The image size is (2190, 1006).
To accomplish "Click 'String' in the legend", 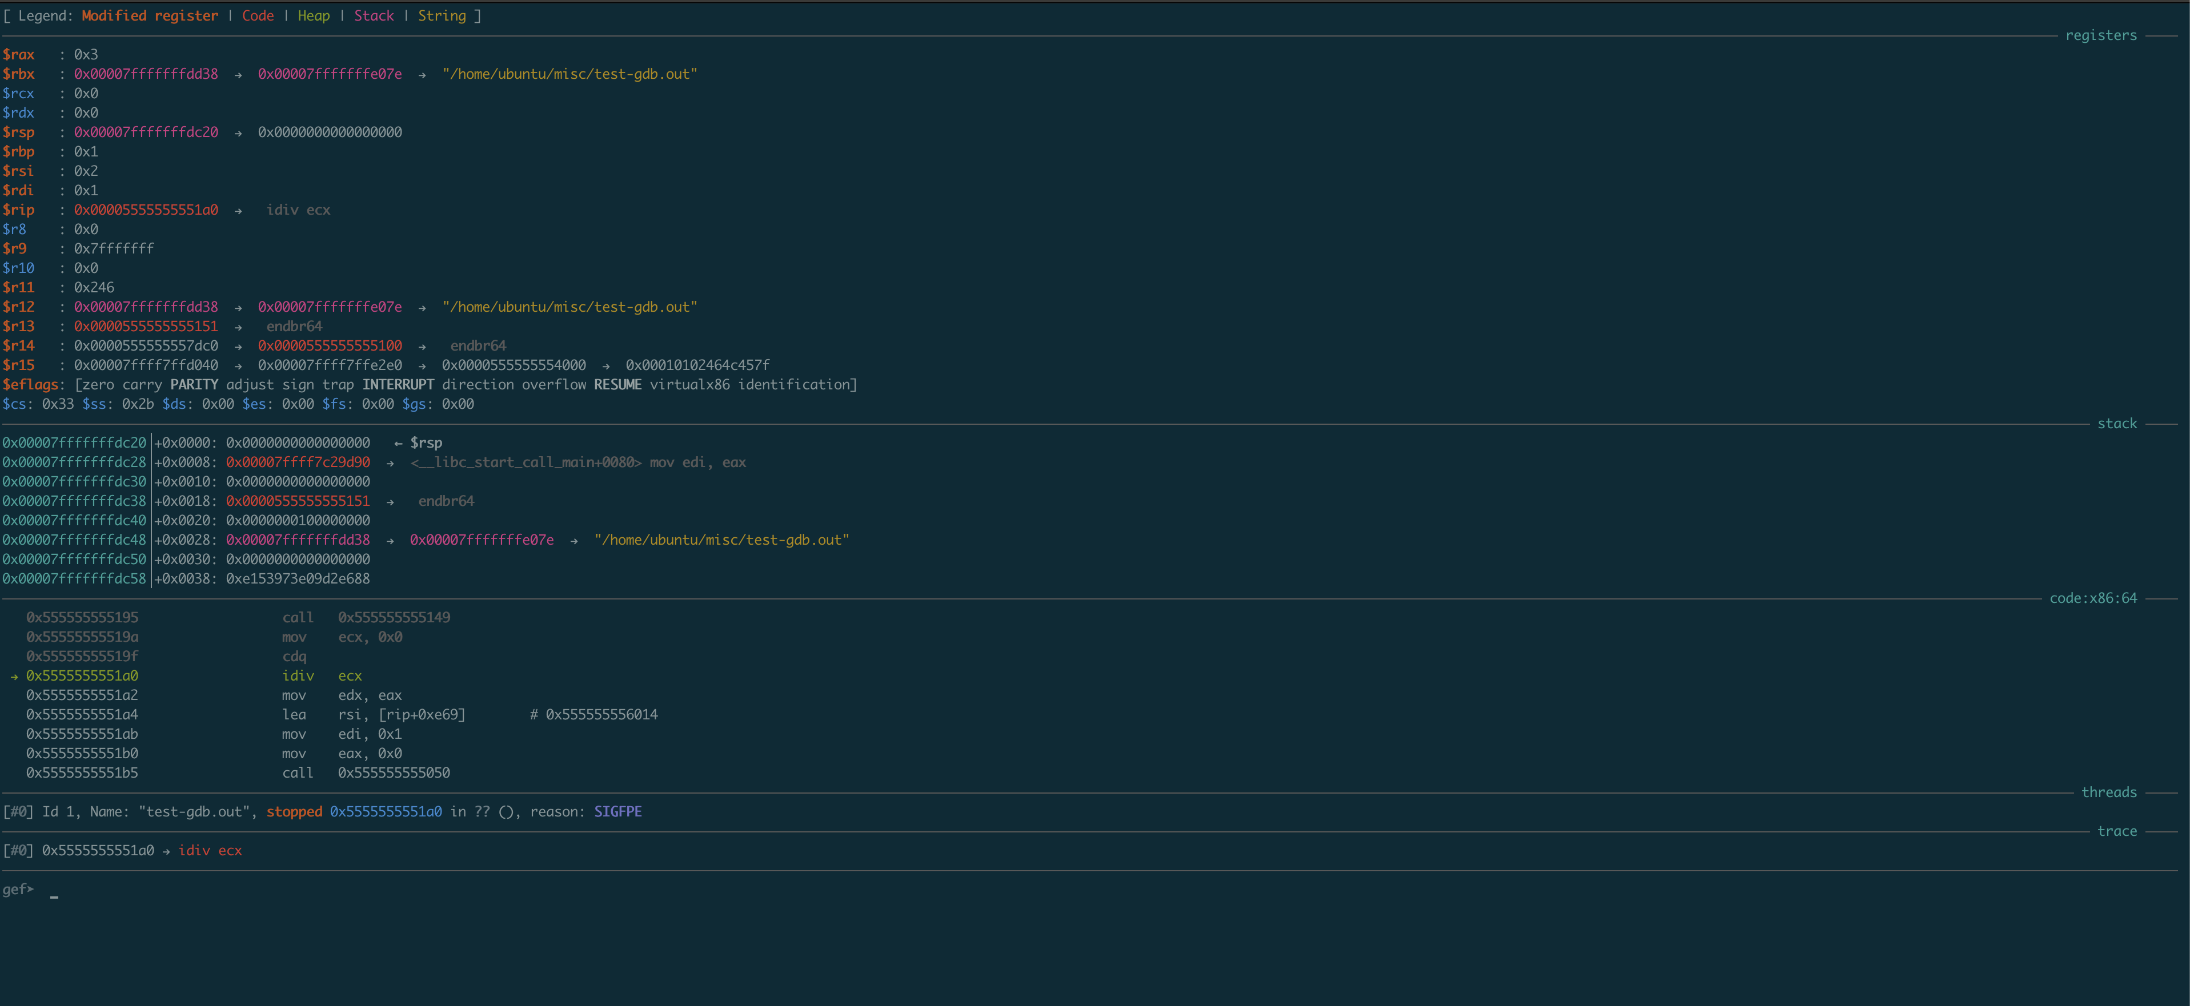I will pos(442,15).
